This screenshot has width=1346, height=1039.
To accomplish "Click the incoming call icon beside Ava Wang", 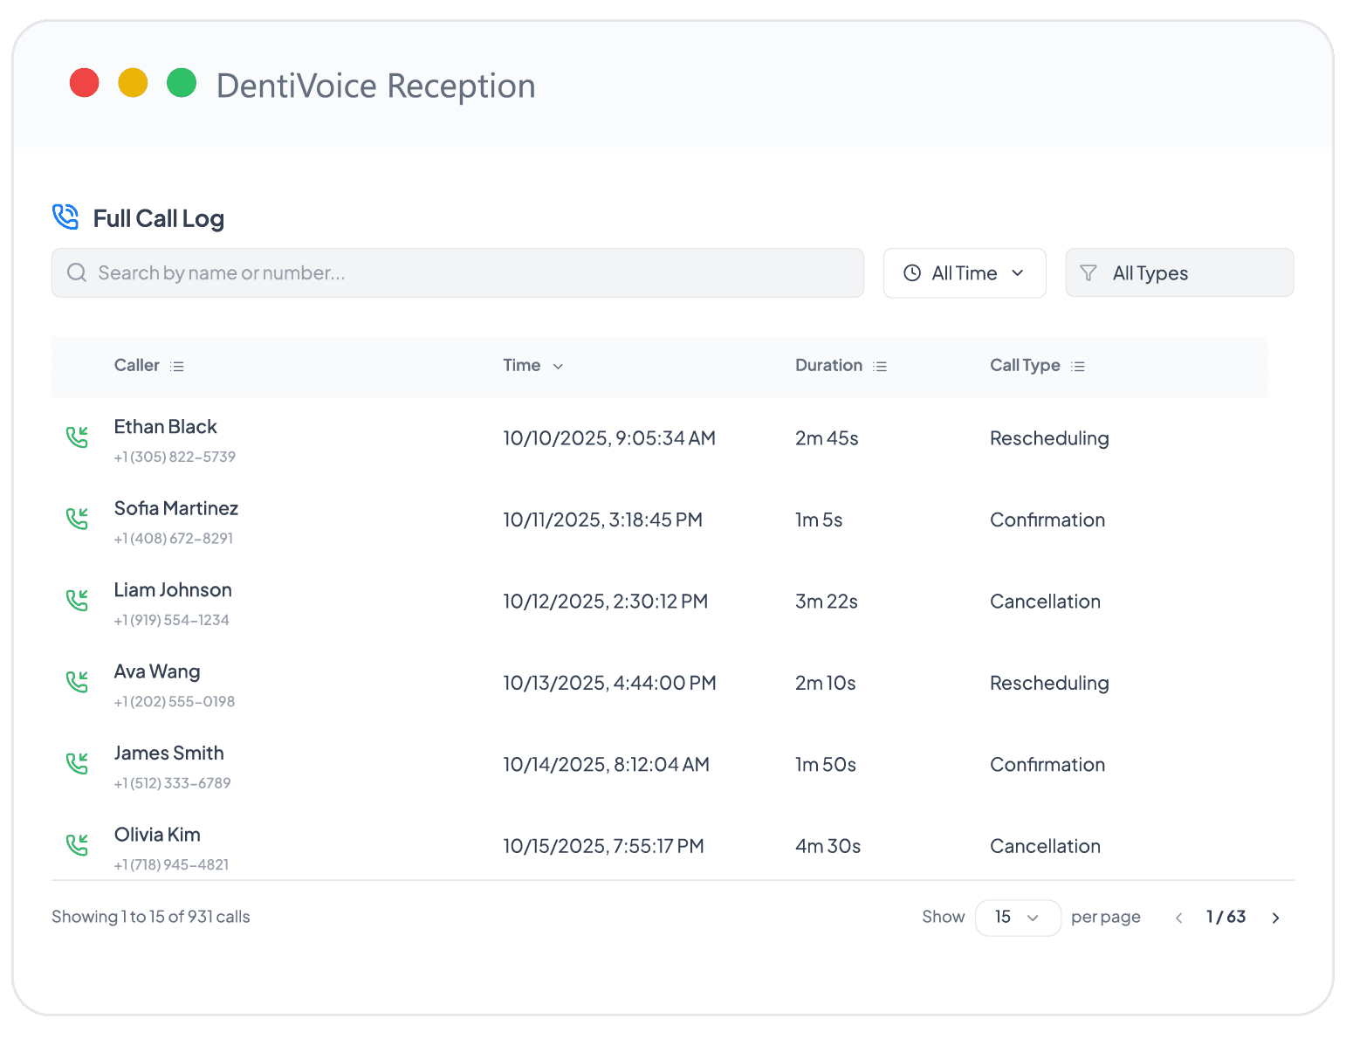I will [78, 680].
